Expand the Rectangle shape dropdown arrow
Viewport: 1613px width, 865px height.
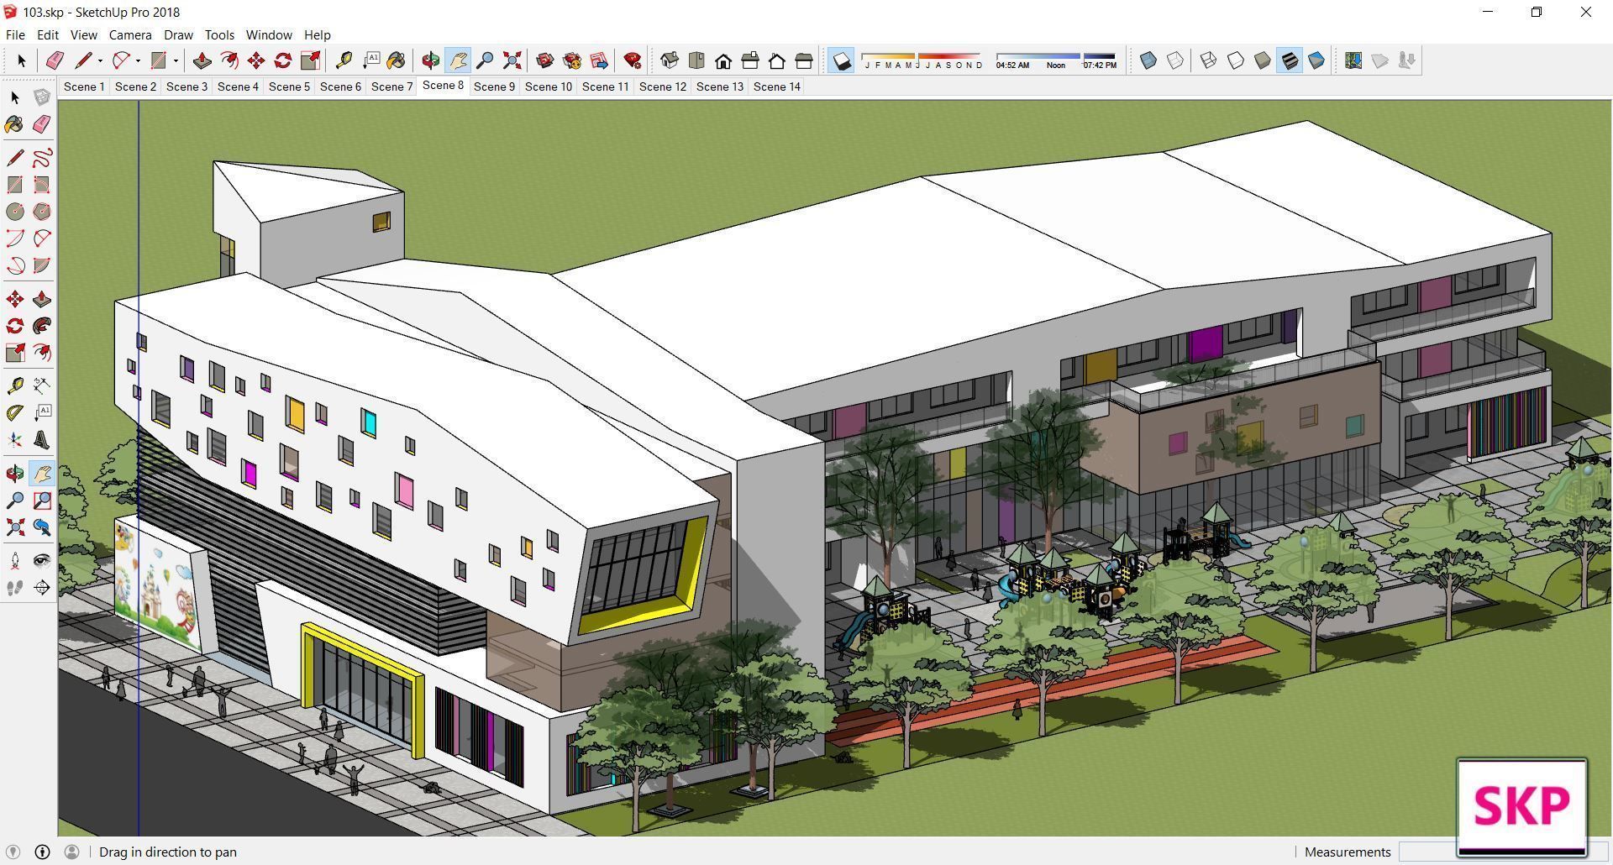(x=176, y=60)
